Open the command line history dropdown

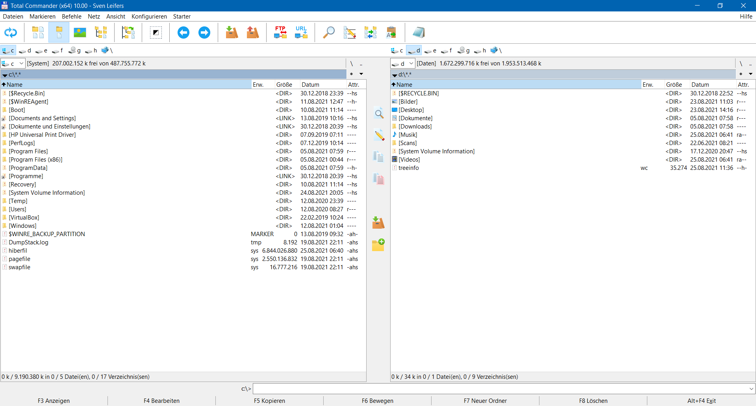(x=751, y=389)
